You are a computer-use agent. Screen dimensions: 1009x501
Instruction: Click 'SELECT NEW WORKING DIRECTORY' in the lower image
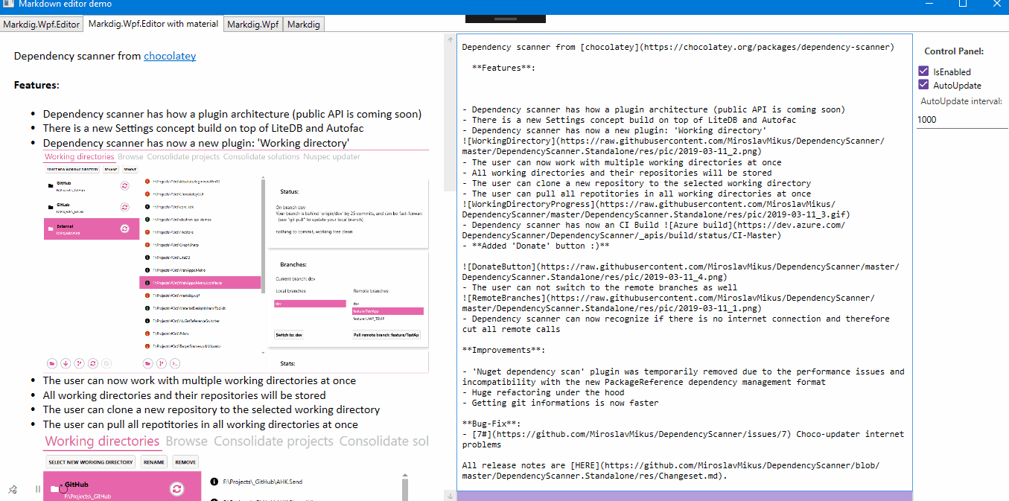tap(90, 462)
